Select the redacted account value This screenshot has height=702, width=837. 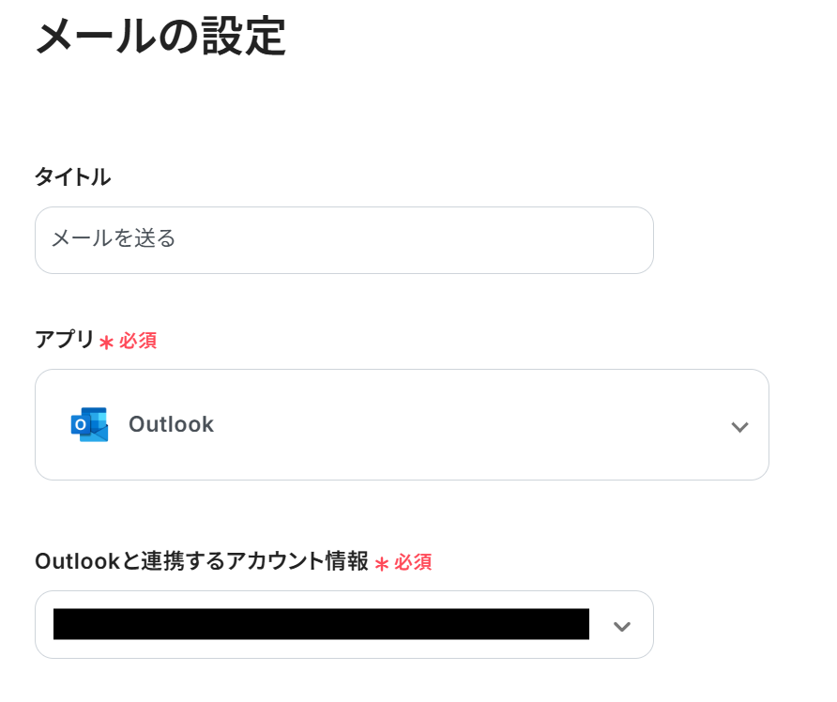321,624
